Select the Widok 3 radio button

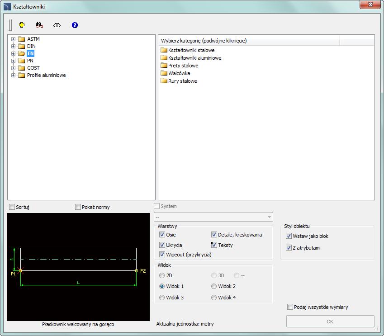[x=162, y=298]
